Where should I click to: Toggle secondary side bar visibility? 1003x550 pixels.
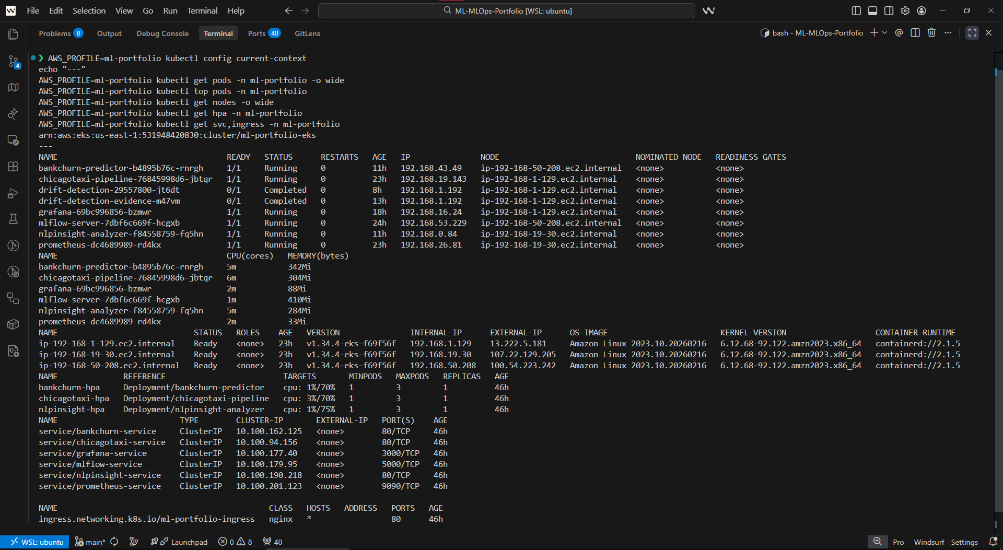pyautogui.click(x=889, y=10)
